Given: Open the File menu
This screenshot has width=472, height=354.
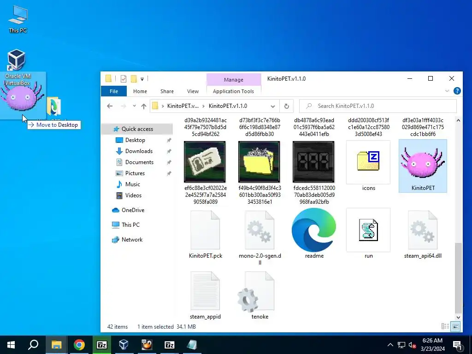Looking at the screenshot, I should [114, 91].
